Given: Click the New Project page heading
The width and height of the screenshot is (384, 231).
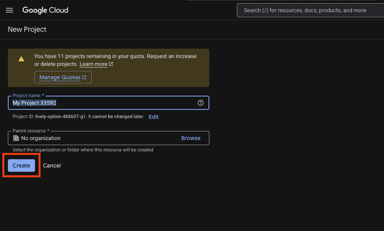Looking at the screenshot, I should pyautogui.click(x=27, y=29).
